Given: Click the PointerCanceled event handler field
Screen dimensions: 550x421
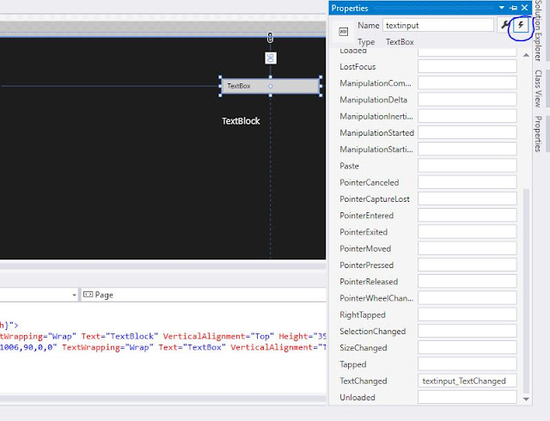Looking at the screenshot, I should coord(467,182).
